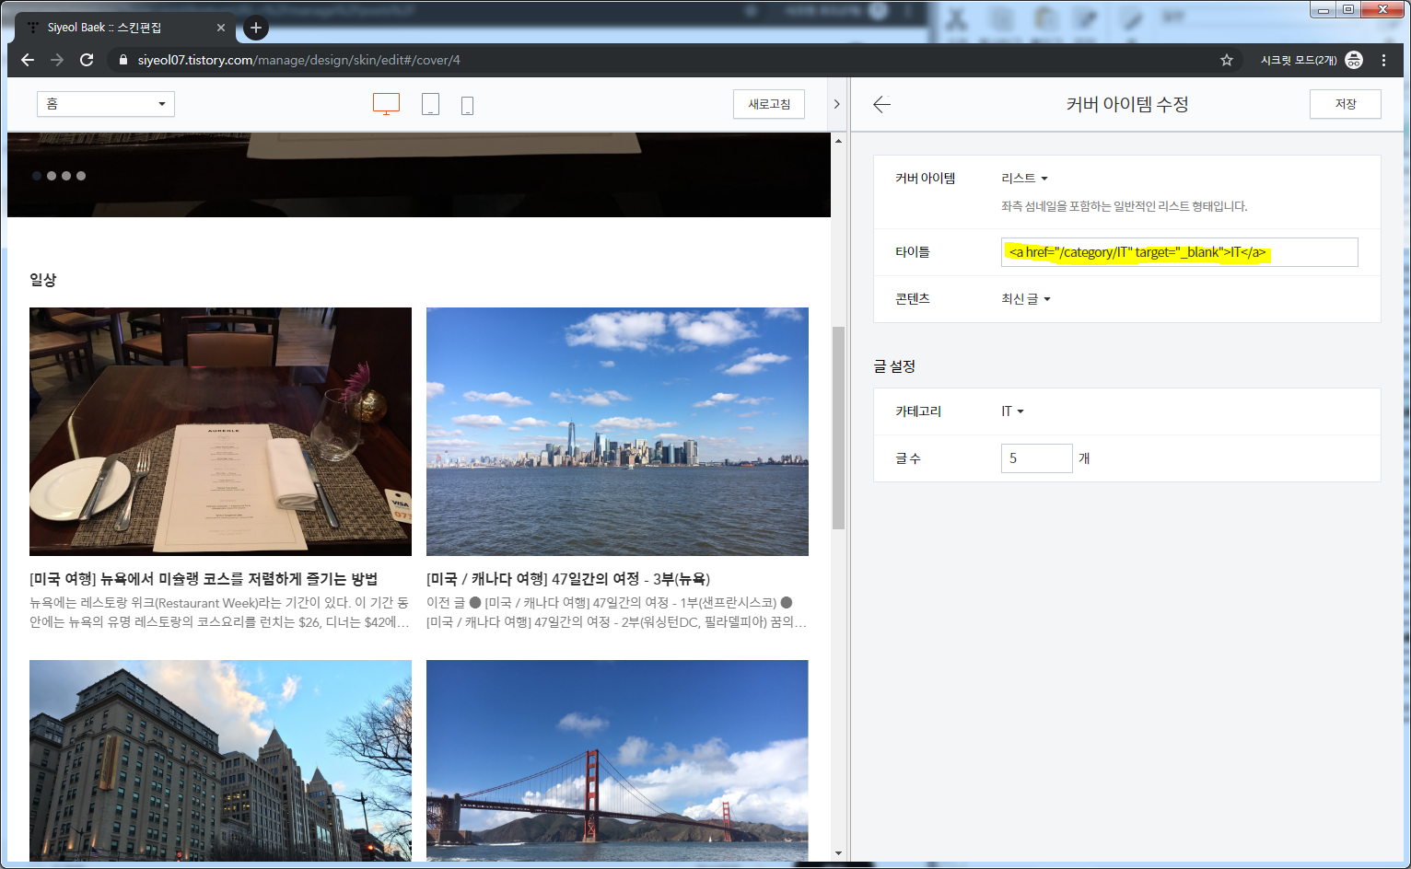Screen dimensions: 1411x869
Task: Click the address bar URL
Action: [x=299, y=60]
